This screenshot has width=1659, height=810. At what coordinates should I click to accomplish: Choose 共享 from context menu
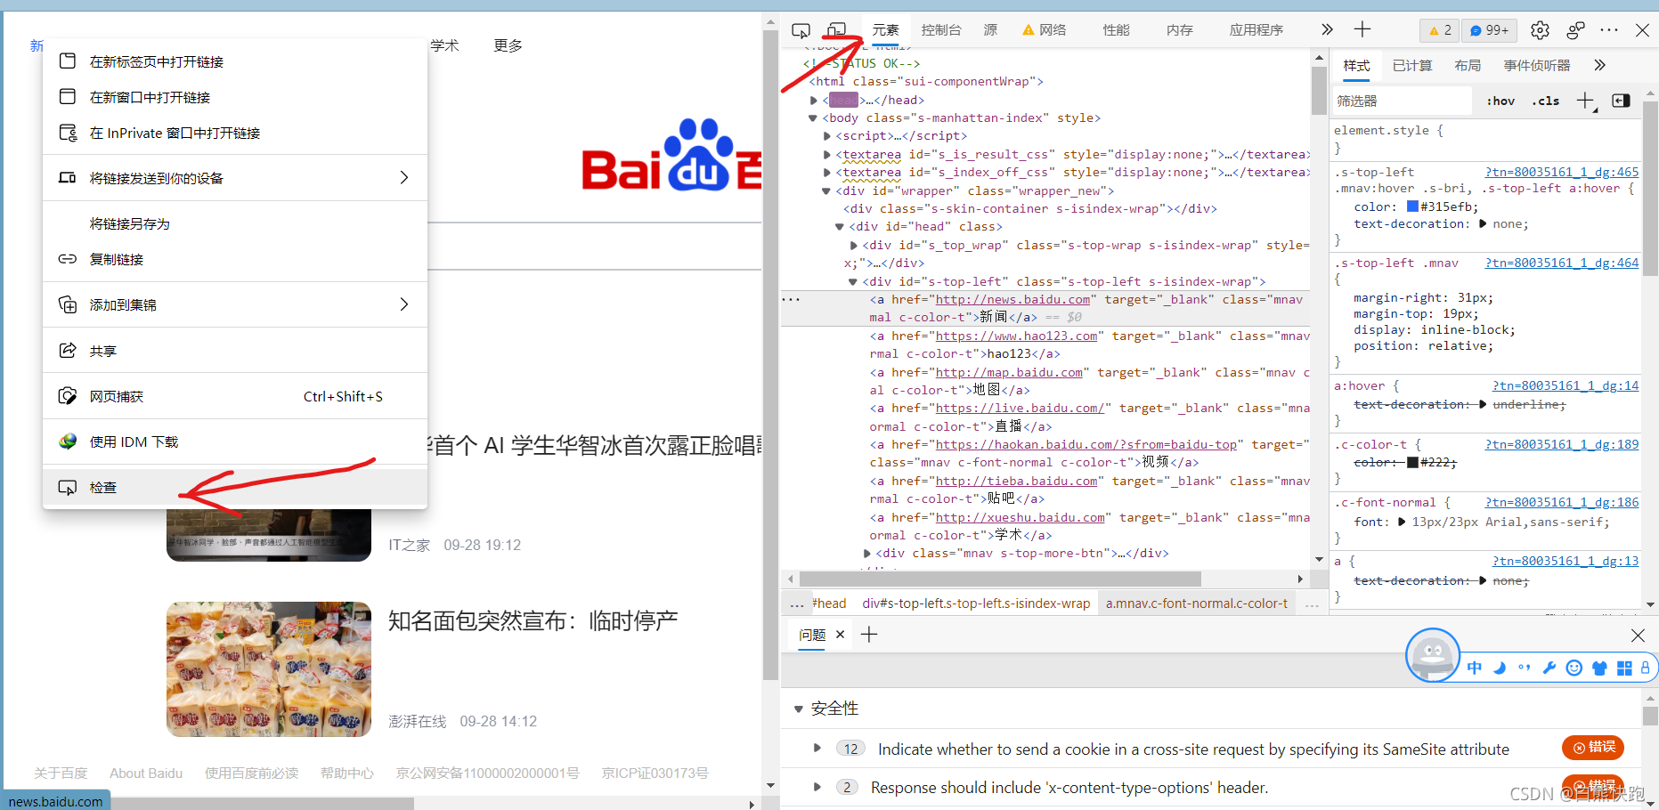click(x=235, y=351)
